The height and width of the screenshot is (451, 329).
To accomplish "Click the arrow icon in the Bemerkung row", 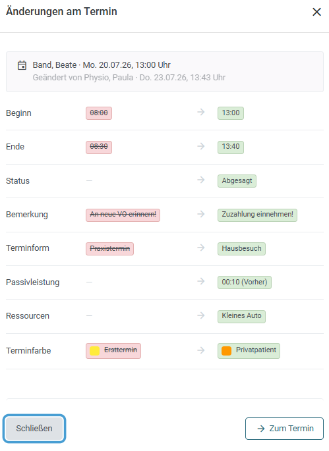I will pos(201,214).
